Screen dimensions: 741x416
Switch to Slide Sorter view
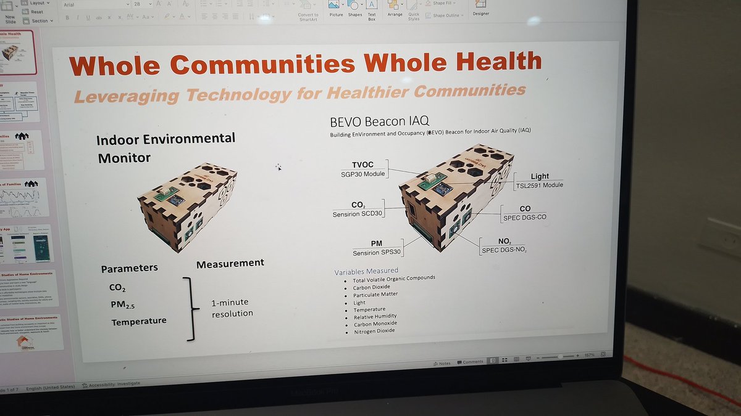[x=504, y=360]
